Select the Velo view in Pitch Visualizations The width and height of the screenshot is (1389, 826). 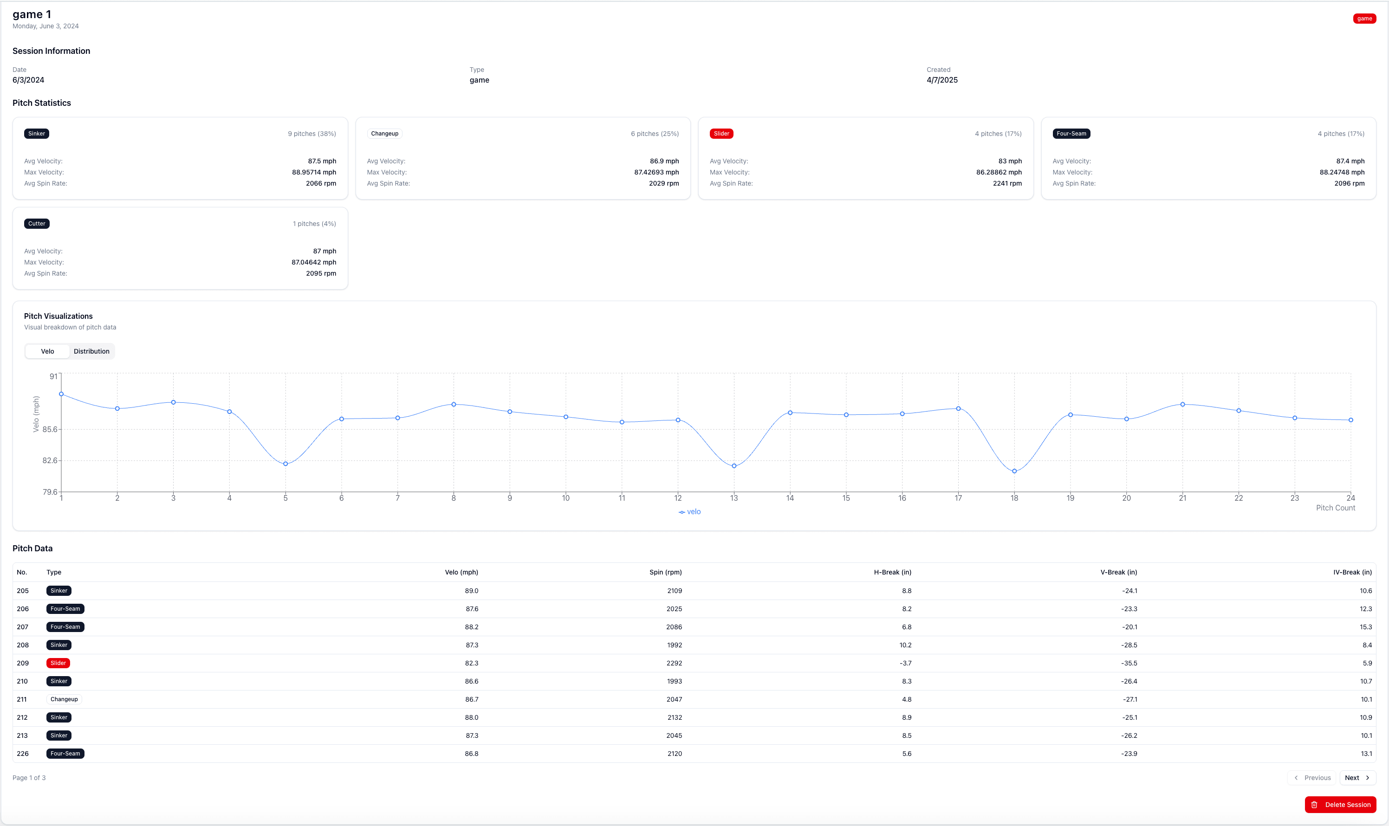(x=47, y=351)
